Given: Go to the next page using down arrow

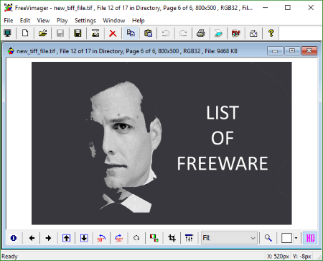Looking at the screenshot, I should point(84,238).
